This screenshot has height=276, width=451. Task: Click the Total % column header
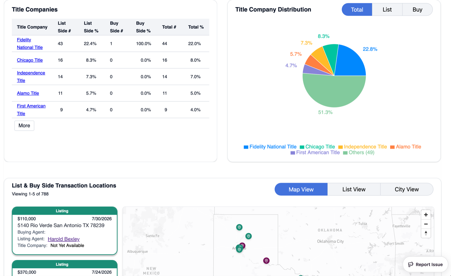196,27
